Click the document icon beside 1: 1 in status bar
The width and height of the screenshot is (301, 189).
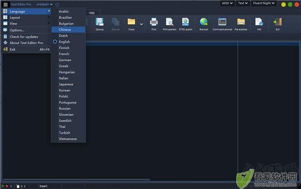[x=18, y=186]
